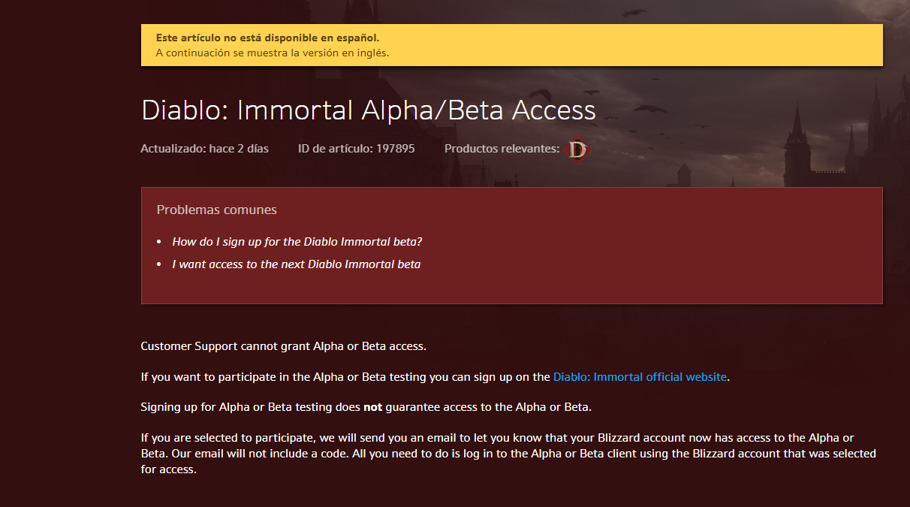Click the Diablo Immortal product icon
This screenshot has width=910, height=507.
[x=577, y=149]
